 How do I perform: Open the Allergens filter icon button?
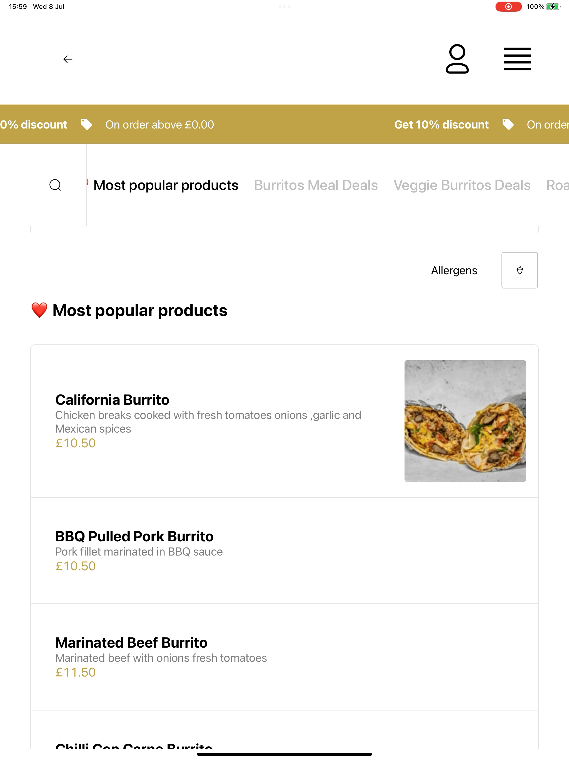pos(519,270)
